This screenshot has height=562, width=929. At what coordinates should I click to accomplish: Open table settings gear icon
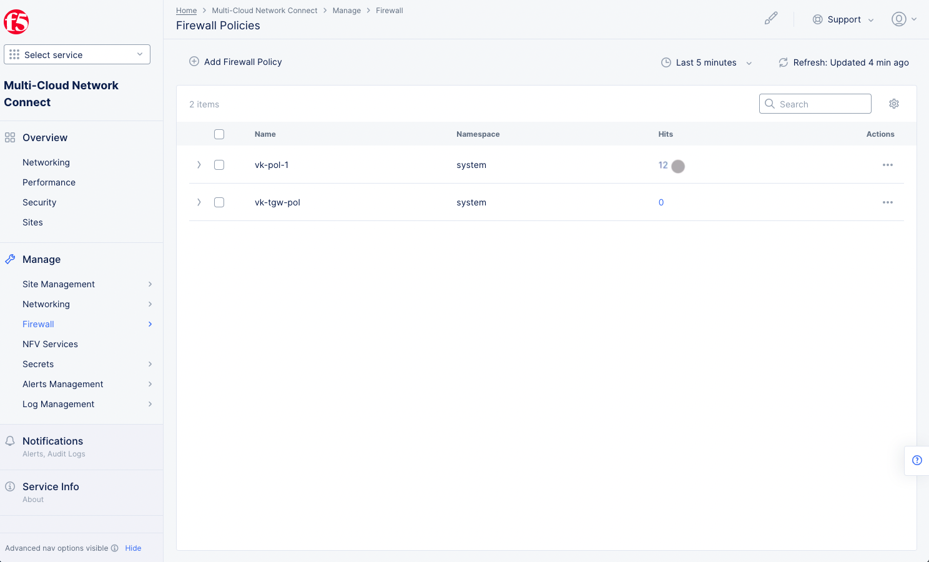point(894,104)
